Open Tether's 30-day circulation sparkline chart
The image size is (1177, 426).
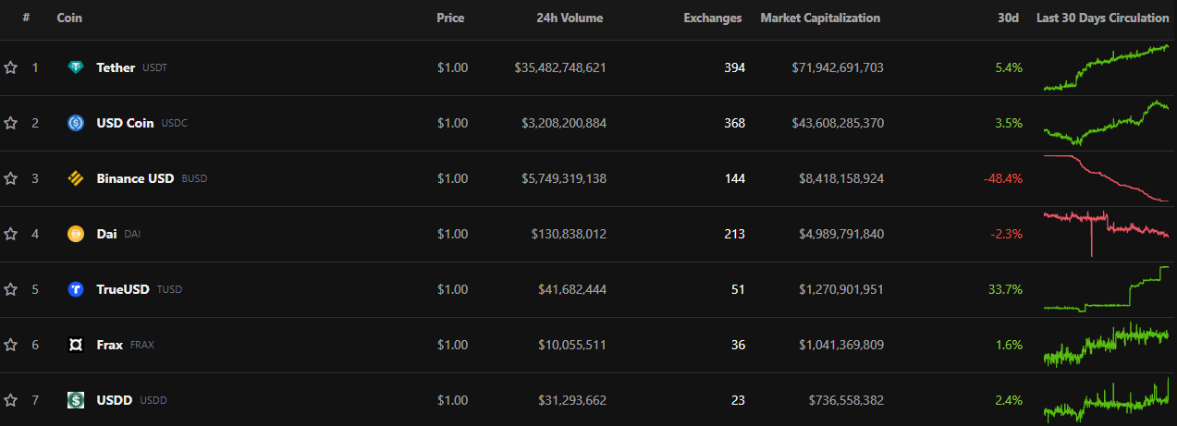[1106, 67]
